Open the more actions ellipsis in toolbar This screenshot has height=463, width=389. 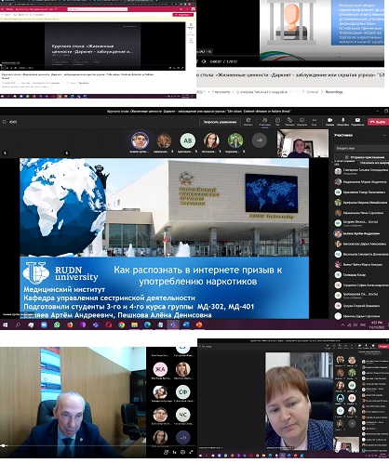pos(315,121)
